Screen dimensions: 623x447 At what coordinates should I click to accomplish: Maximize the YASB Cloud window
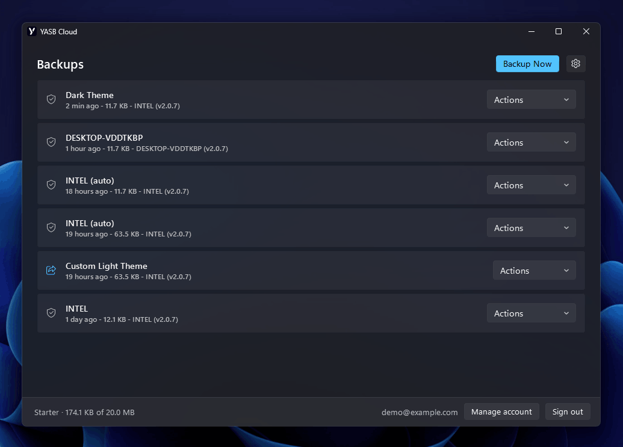[558, 31]
